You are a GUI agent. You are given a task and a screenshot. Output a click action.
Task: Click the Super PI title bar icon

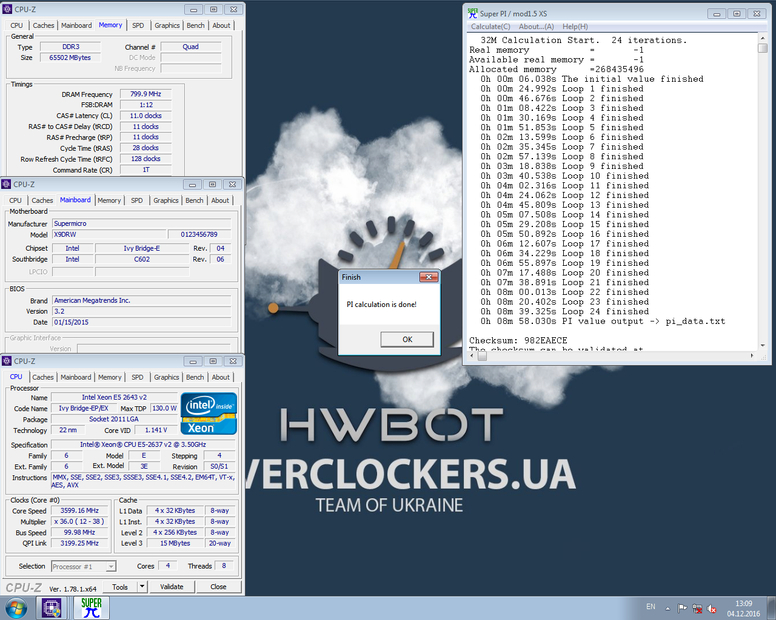tap(473, 13)
